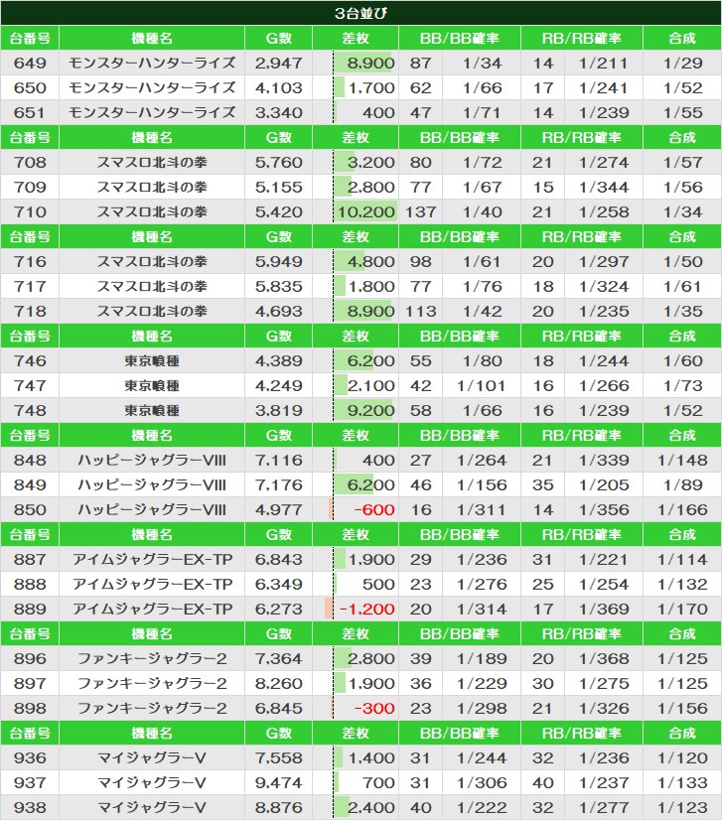Click BB count 137 in row 710

point(421,212)
